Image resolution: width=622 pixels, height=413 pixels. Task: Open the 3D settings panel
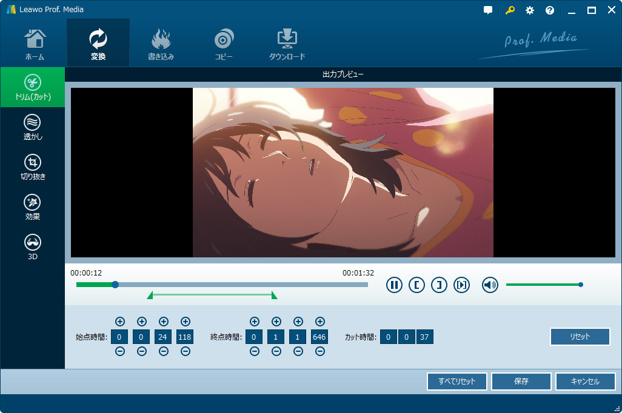click(x=33, y=247)
